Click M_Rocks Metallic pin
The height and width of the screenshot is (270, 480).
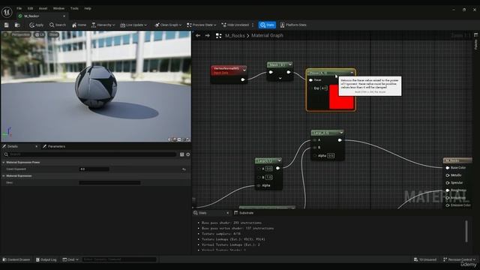[x=448, y=175]
